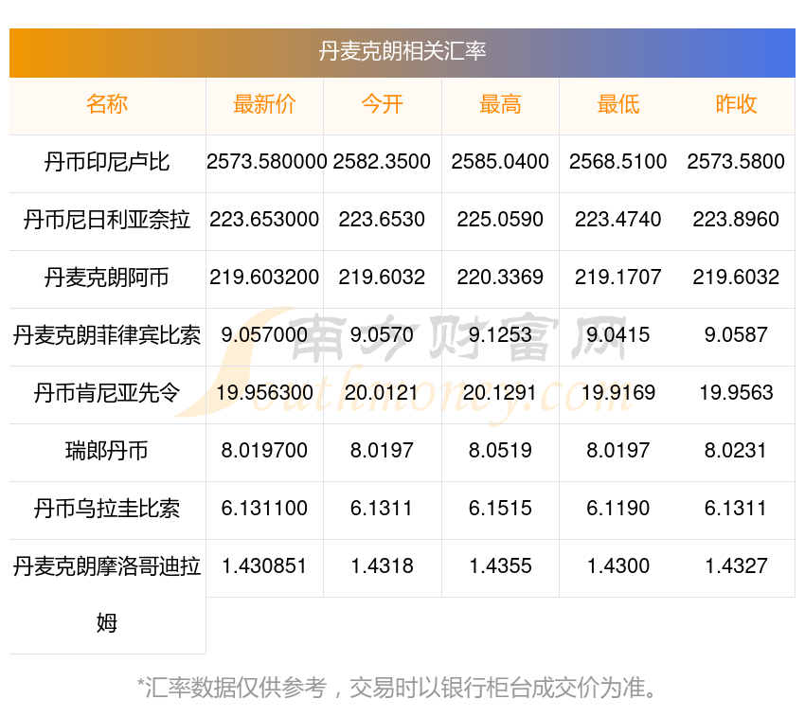Select the 最高 column header
The width and height of the screenshot is (805, 717).
click(500, 105)
